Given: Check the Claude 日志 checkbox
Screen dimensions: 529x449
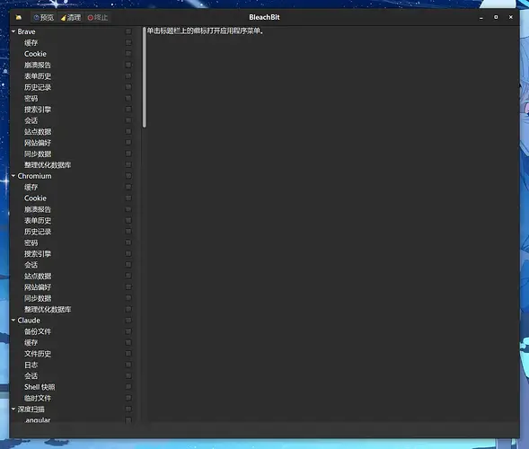Looking at the screenshot, I should pos(128,365).
